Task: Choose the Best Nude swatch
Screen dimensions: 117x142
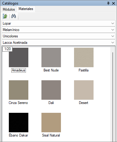Action: click(51, 57)
